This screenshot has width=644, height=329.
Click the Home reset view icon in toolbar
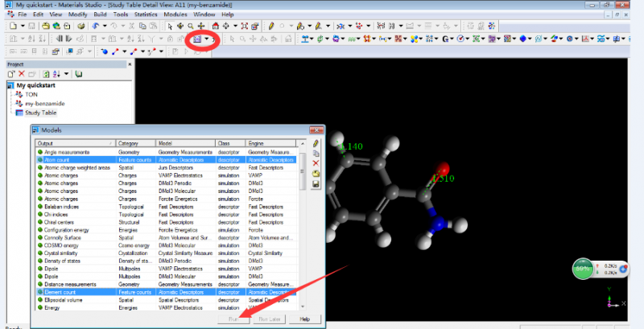point(216,27)
